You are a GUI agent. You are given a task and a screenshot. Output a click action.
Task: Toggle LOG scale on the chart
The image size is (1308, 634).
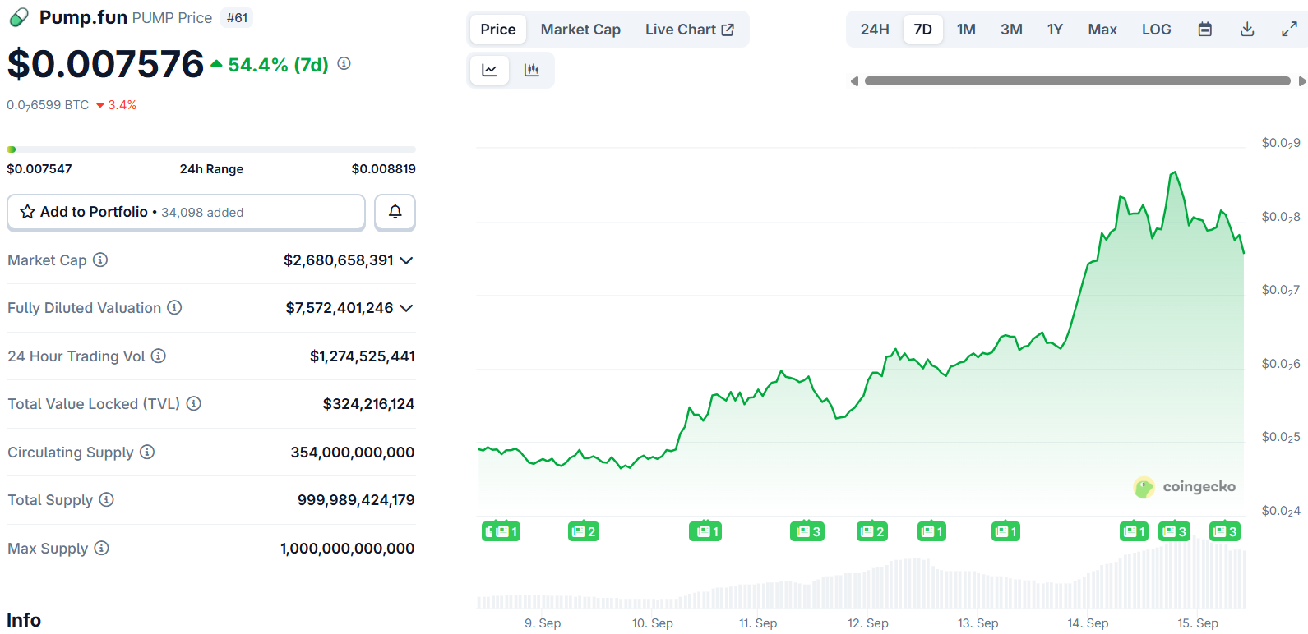tap(1156, 30)
